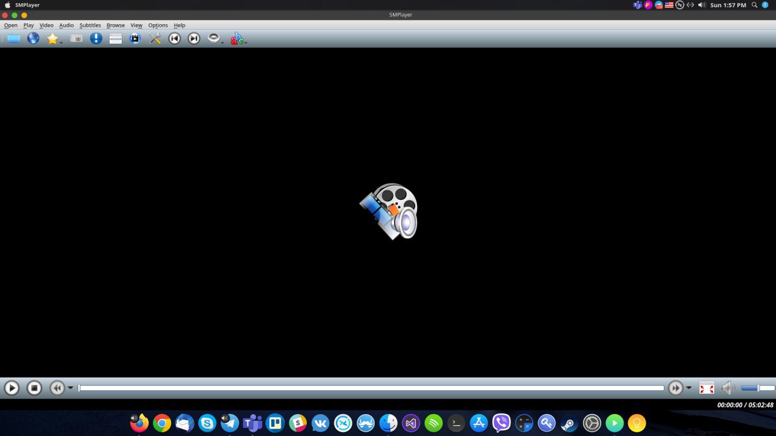Open App Store from the dock
Viewport: 776px width, 436px height.
(479, 423)
